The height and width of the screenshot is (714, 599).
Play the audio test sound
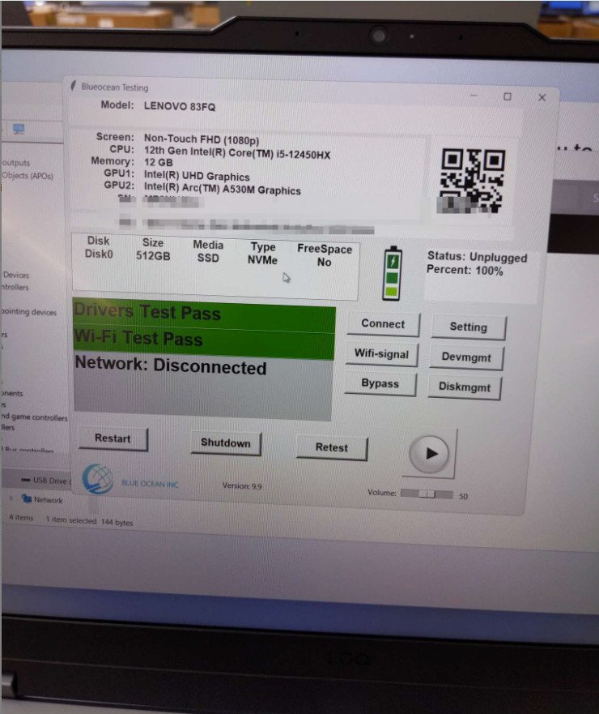[429, 453]
